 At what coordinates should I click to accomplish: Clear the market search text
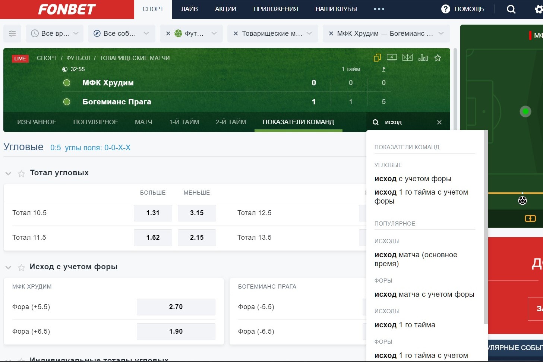[x=439, y=122]
